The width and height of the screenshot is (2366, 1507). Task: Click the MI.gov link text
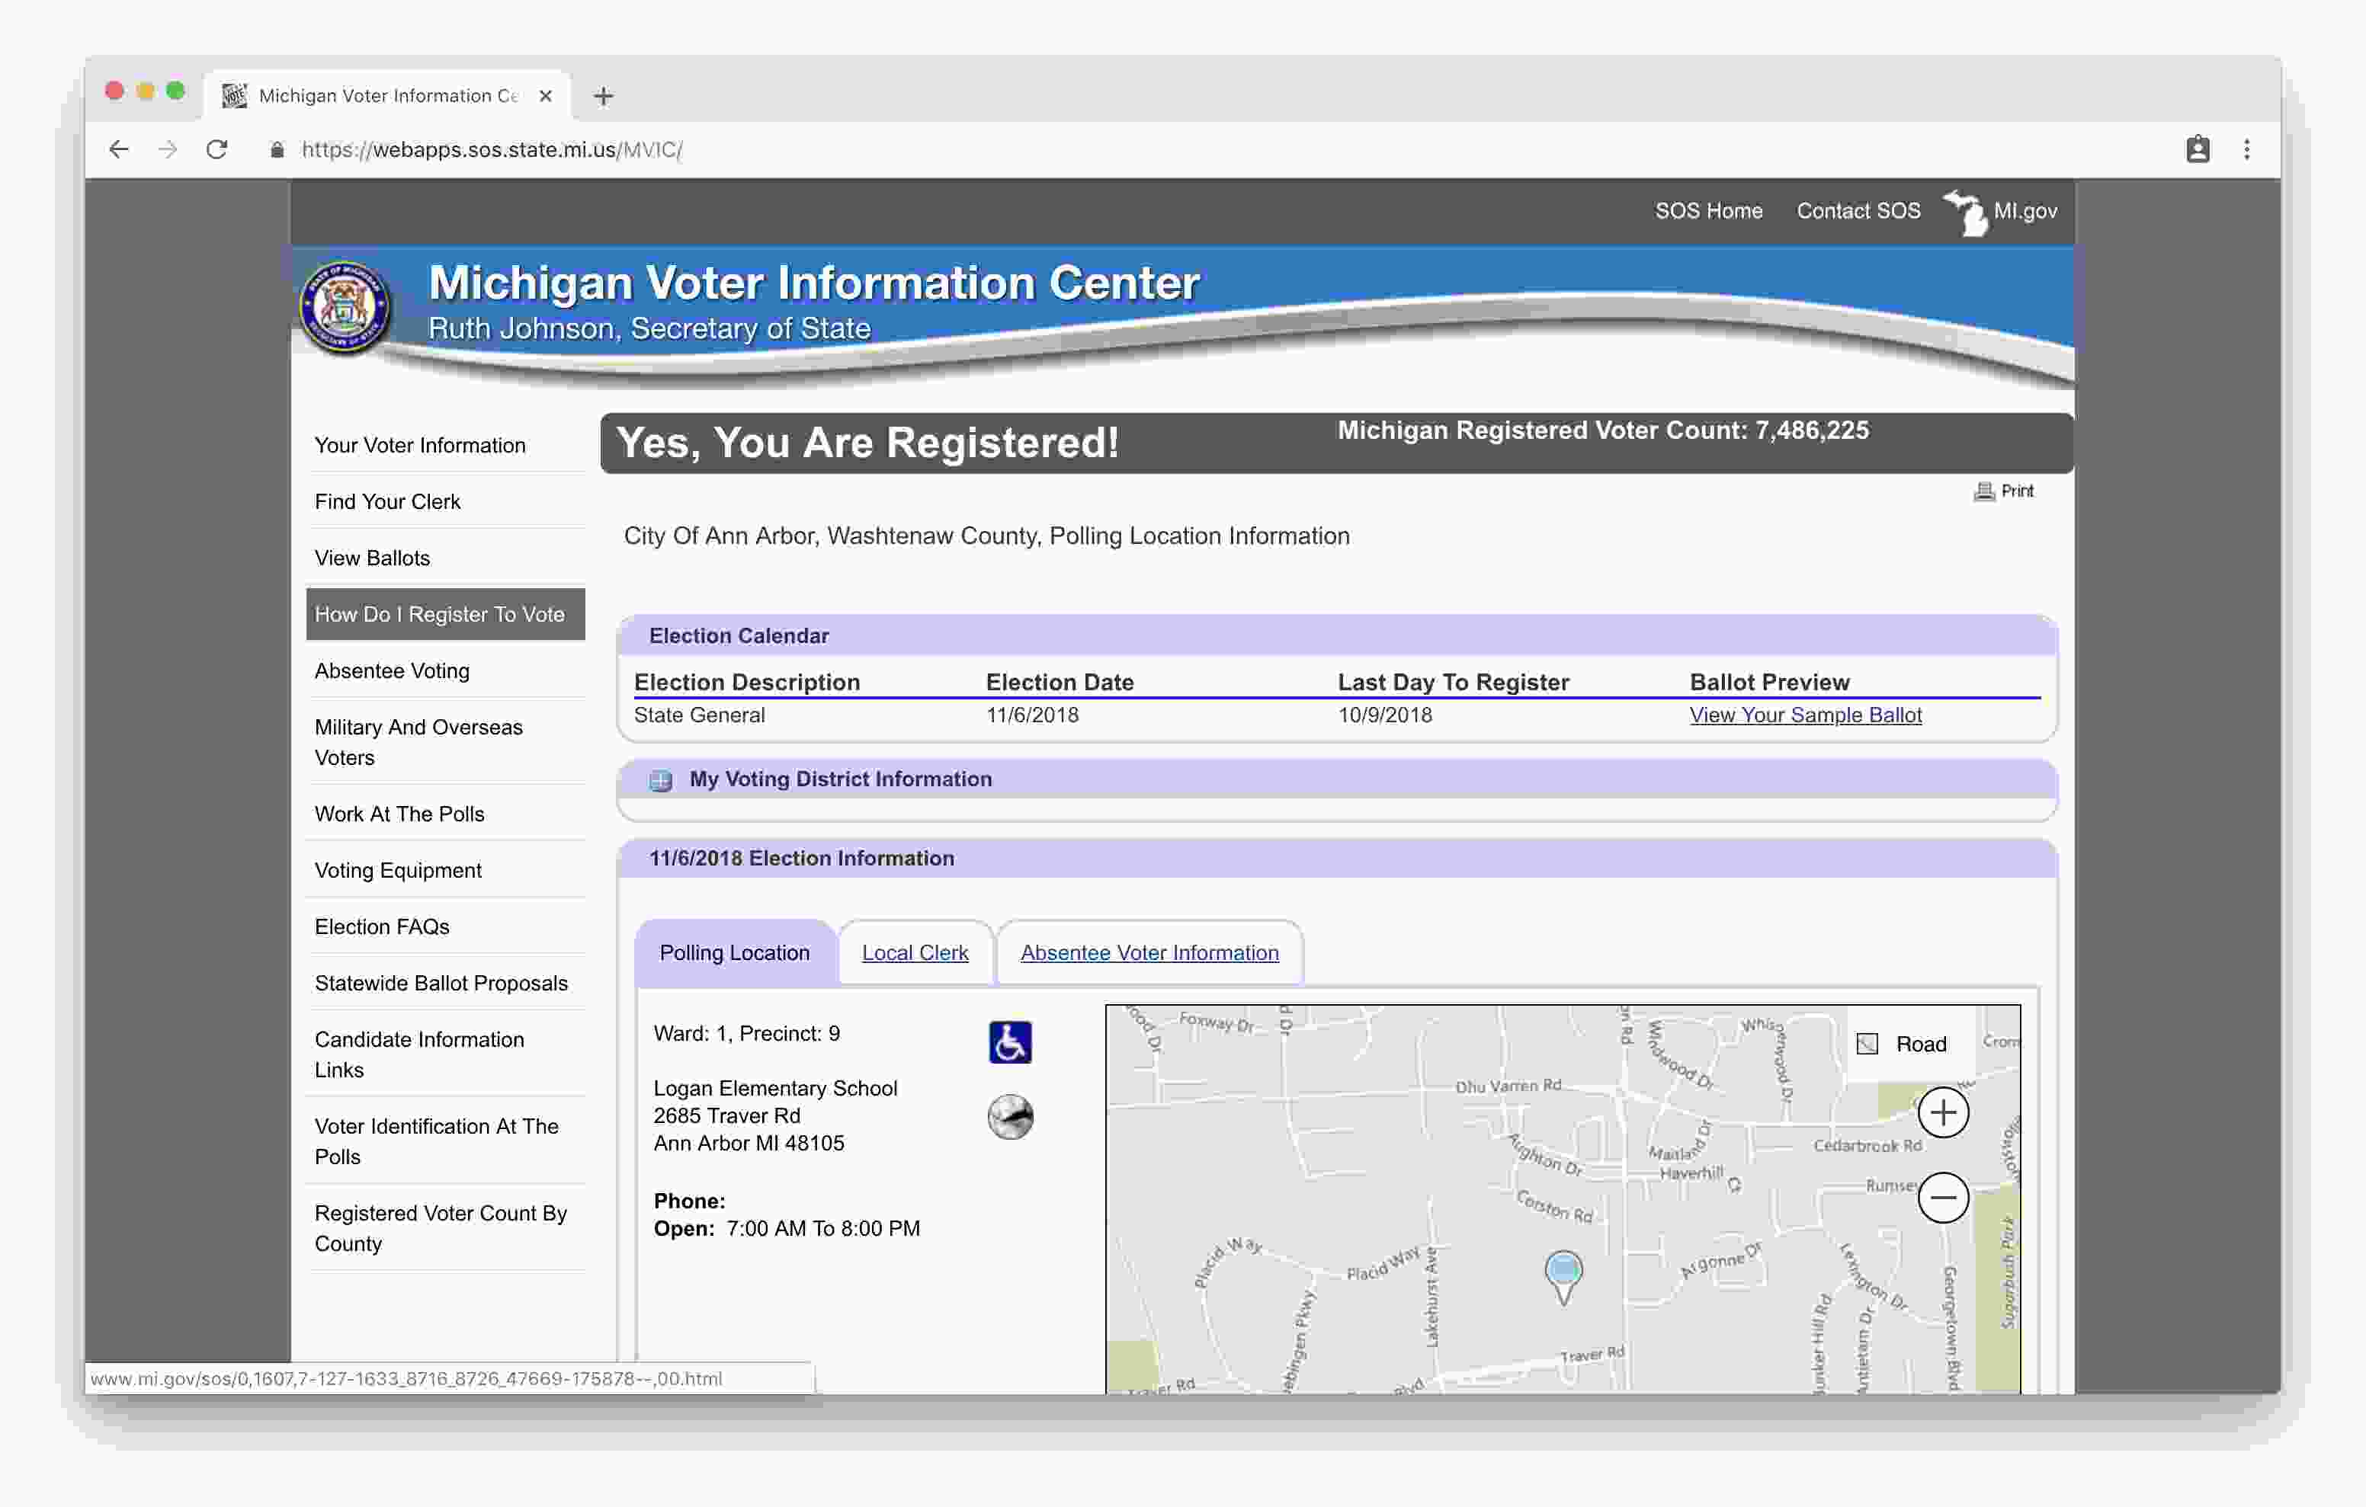pos(2025,211)
